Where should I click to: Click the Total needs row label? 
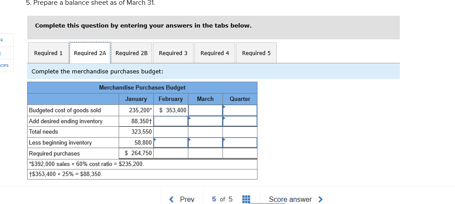43,131
